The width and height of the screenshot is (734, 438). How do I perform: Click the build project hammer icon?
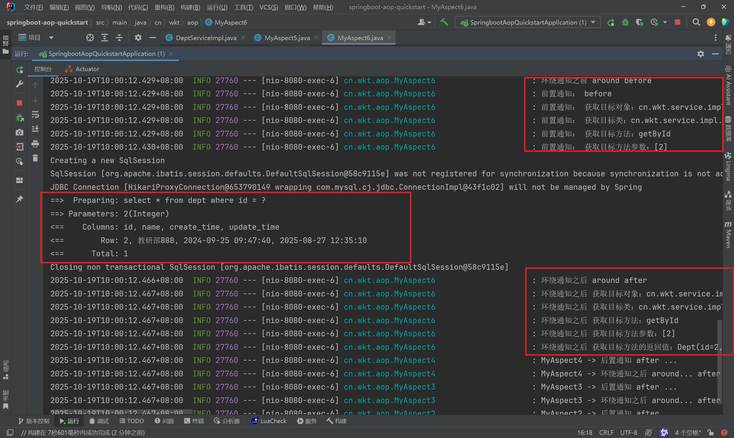pyautogui.click(x=444, y=22)
